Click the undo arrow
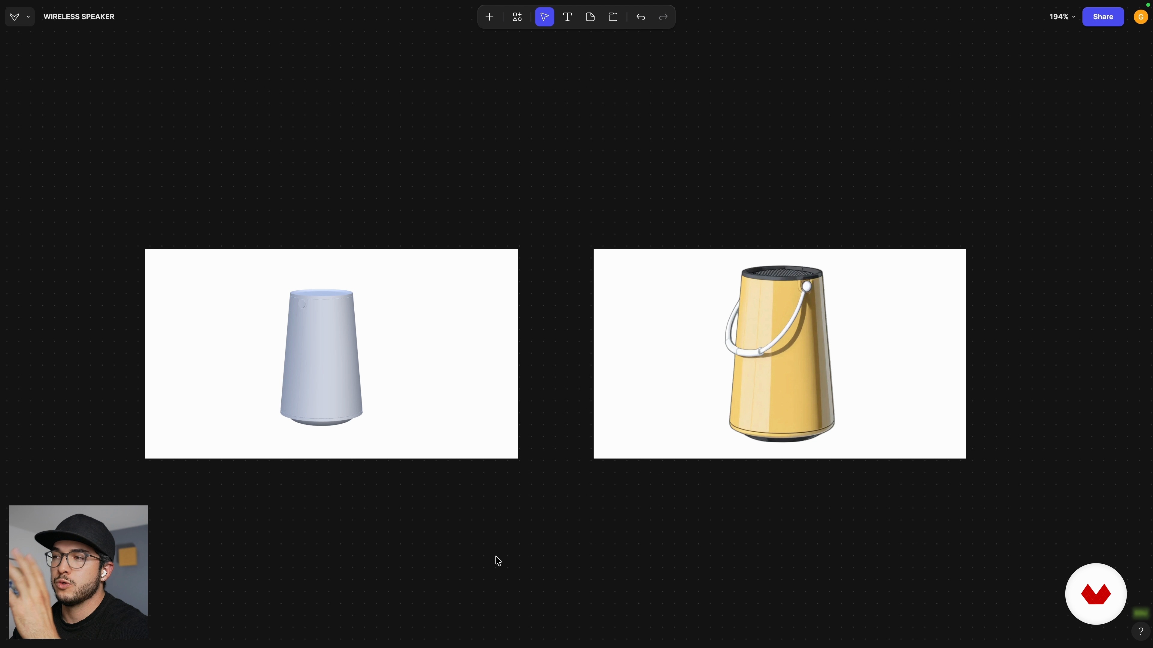The image size is (1153, 648). pos(640,17)
